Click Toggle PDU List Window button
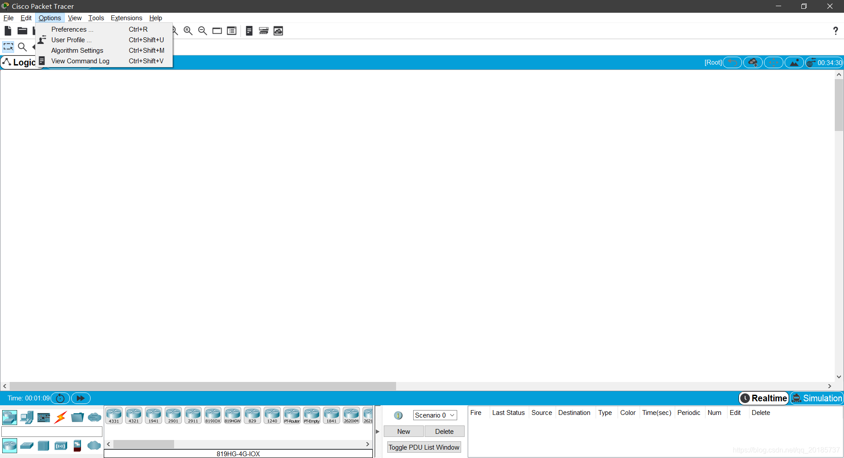Image resolution: width=844 pixels, height=458 pixels. (x=424, y=447)
